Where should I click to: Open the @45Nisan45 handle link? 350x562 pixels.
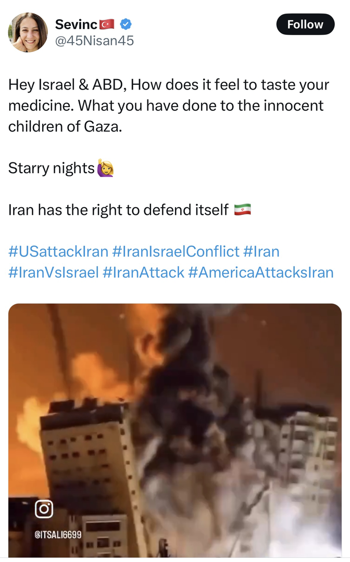point(94,41)
